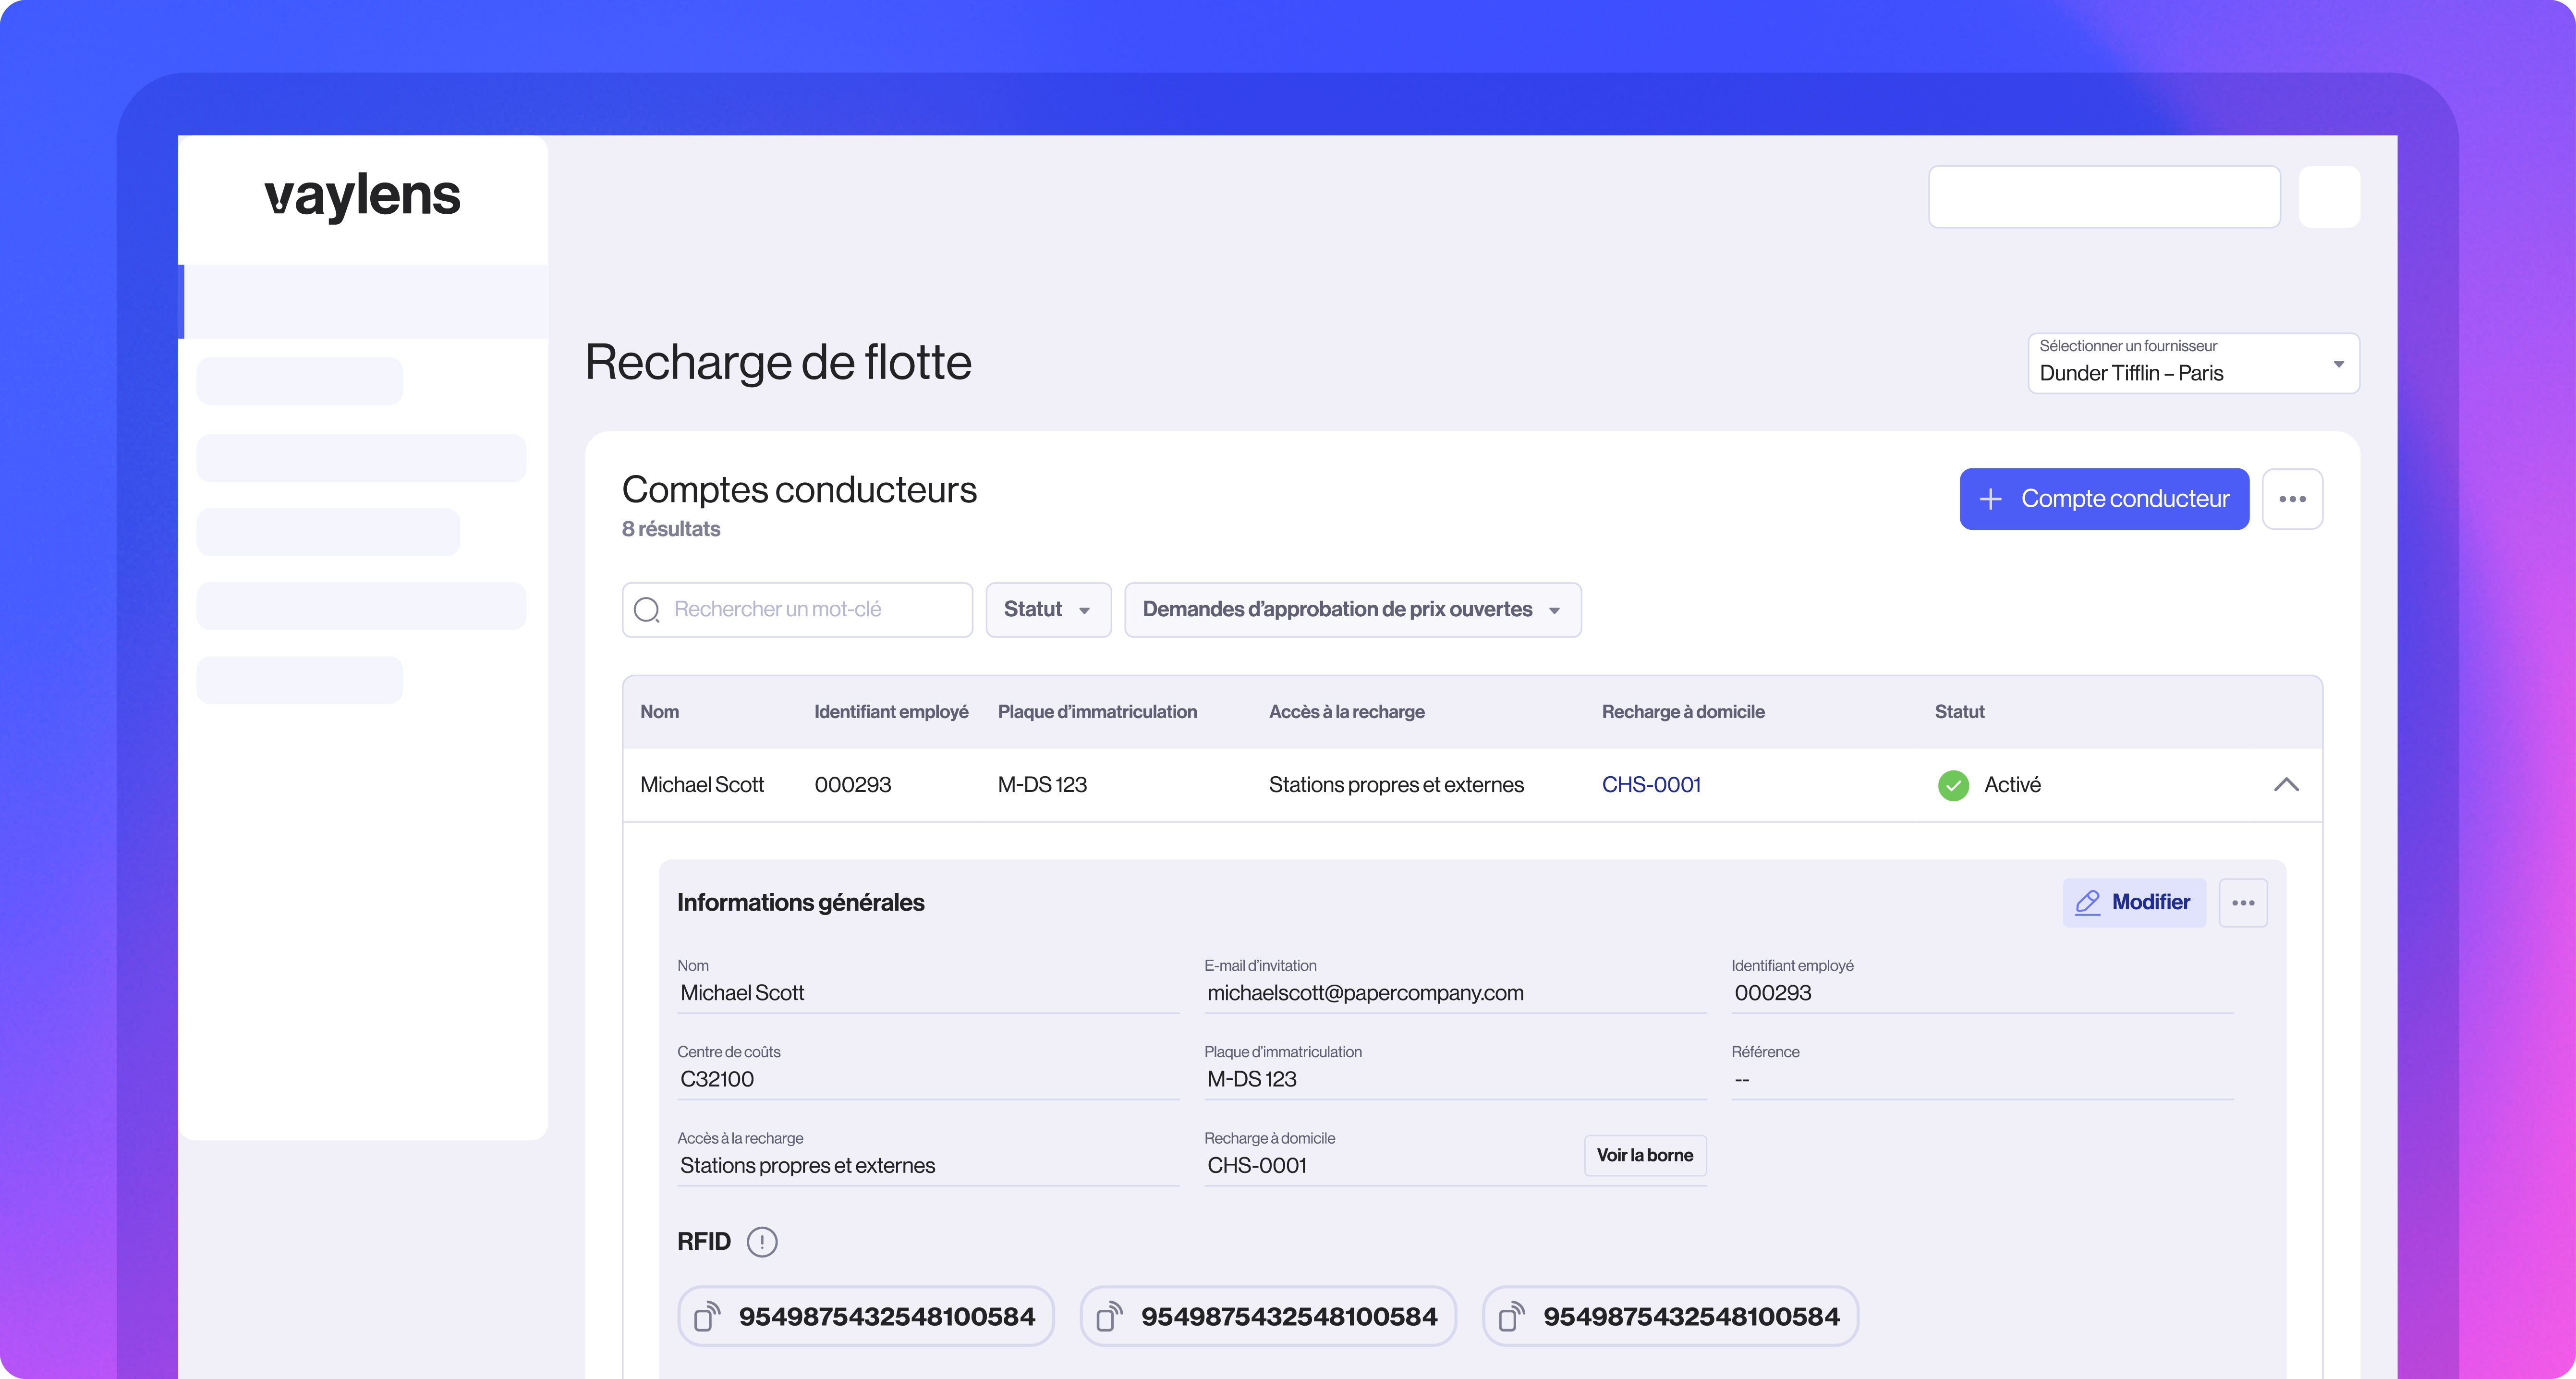Open the Demandes d'approbation de prix ouvertes dropdown

[x=1351, y=609]
